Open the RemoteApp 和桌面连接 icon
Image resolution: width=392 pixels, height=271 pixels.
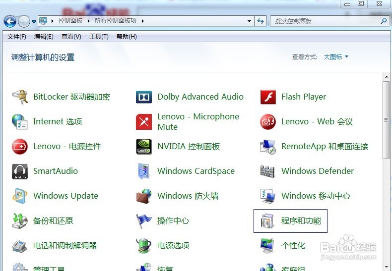point(268,147)
